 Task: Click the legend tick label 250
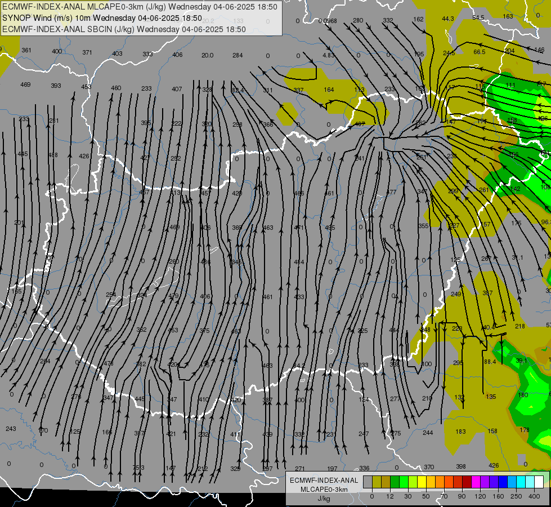pos(516,496)
